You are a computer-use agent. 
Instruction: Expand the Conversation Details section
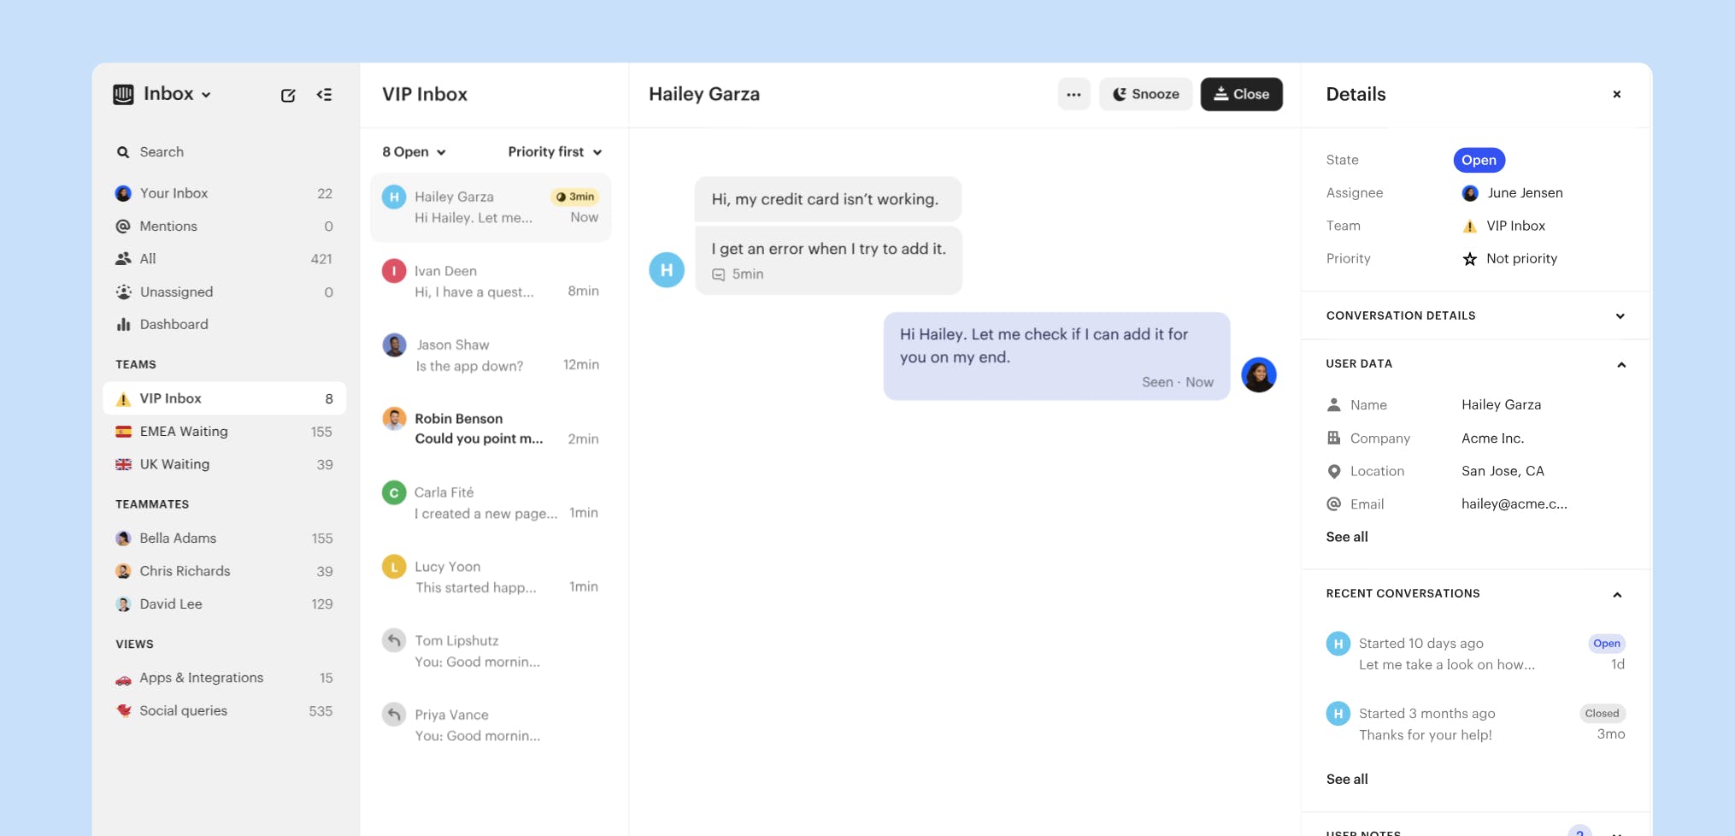click(1619, 316)
